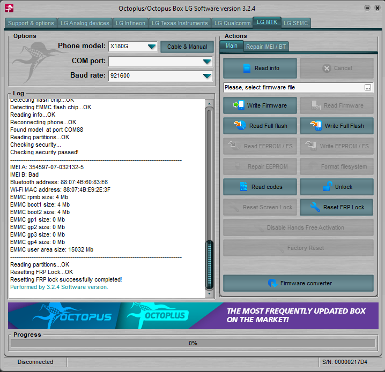Click the Repair EEPROM button
The height and width of the screenshot is (372, 385).
(x=260, y=166)
